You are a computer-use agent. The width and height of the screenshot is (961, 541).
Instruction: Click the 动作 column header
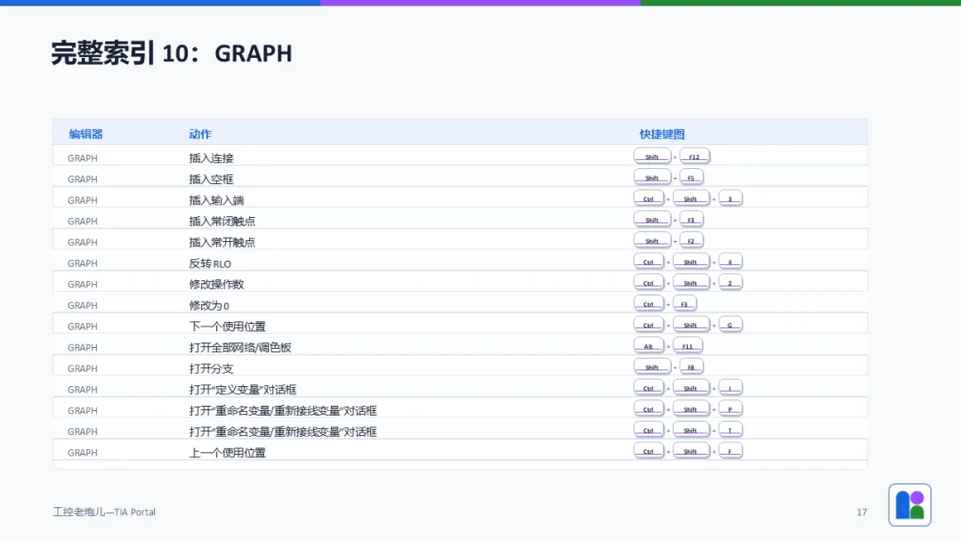[x=200, y=134]
